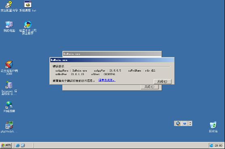225x149 pixels.
Task: Click the 错误签名 section label
Action: pyautogui.click(x=58, y=66)
